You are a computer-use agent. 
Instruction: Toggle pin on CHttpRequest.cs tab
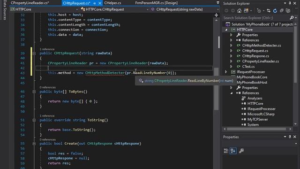[x=95, y=3]
